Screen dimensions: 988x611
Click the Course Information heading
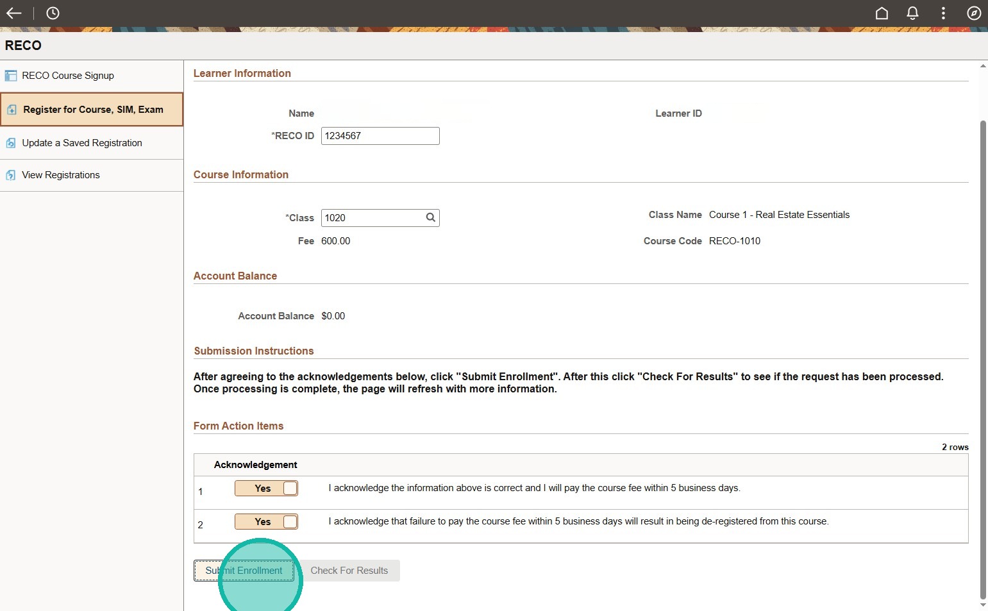(x=241, y=175)
